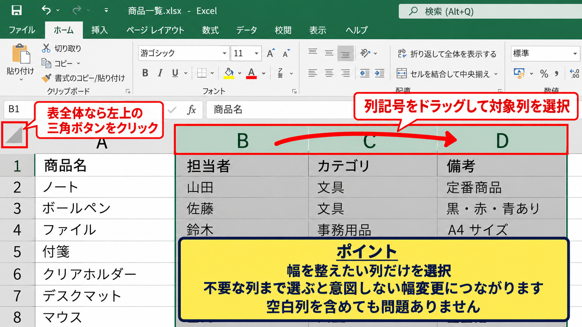Toggle Italic formatting
The width and height of the screenshot is (582, 327).
pyautogui.click(x=160, y=73)
